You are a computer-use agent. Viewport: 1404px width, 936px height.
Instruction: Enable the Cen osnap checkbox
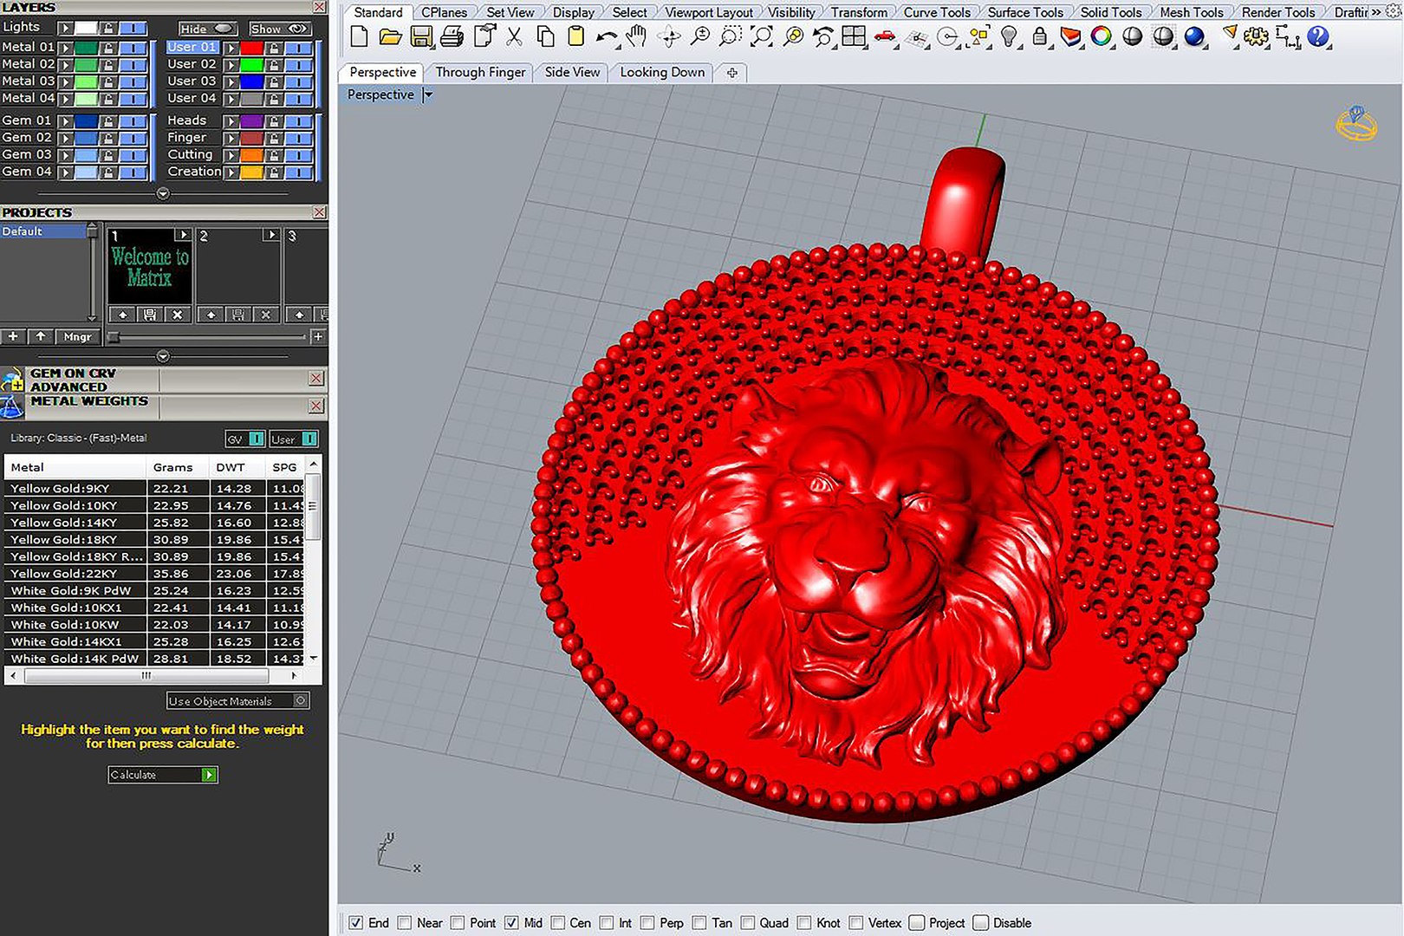(557, 923)
